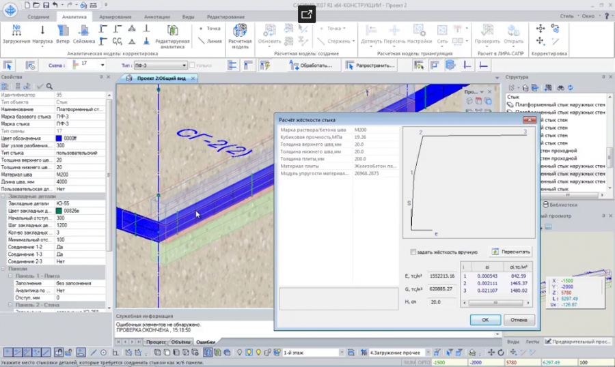Switch to the Армирование ribbon tab
This screenshot has height=367, width=615.
click(115, 16)
